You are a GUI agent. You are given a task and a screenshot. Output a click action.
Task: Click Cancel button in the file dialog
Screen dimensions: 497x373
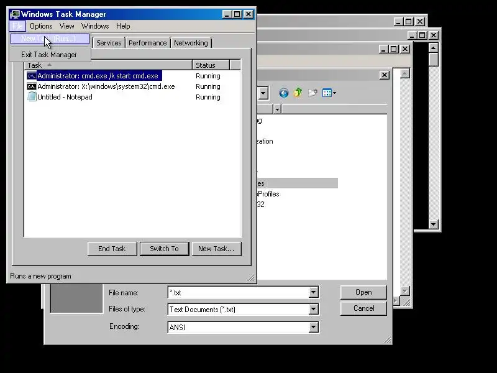click(363, 308)
